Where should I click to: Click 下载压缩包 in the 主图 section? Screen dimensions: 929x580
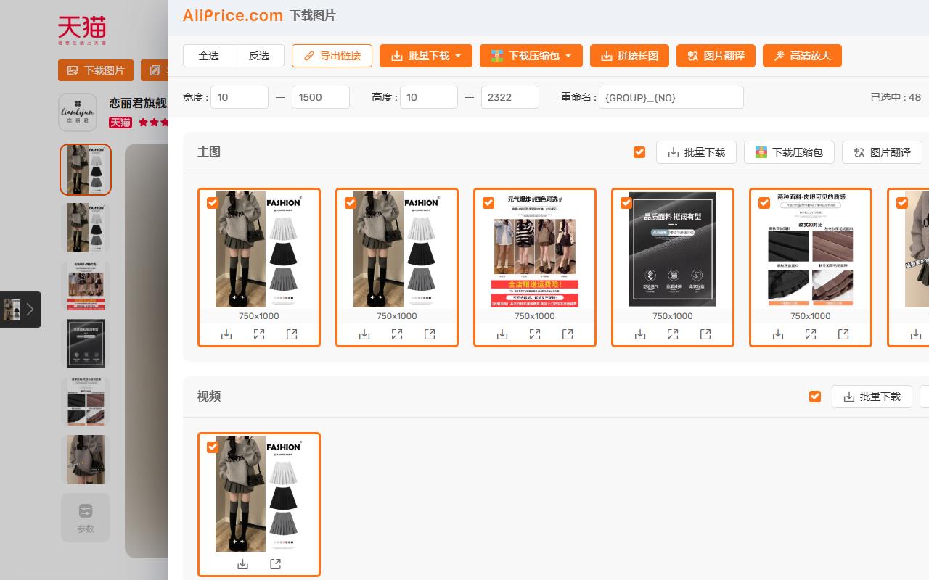pyautogui.click(x=789, y=152)
